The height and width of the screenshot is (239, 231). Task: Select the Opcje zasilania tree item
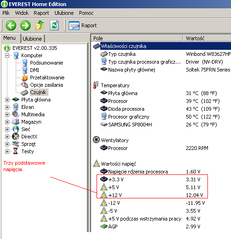point(47,85)
